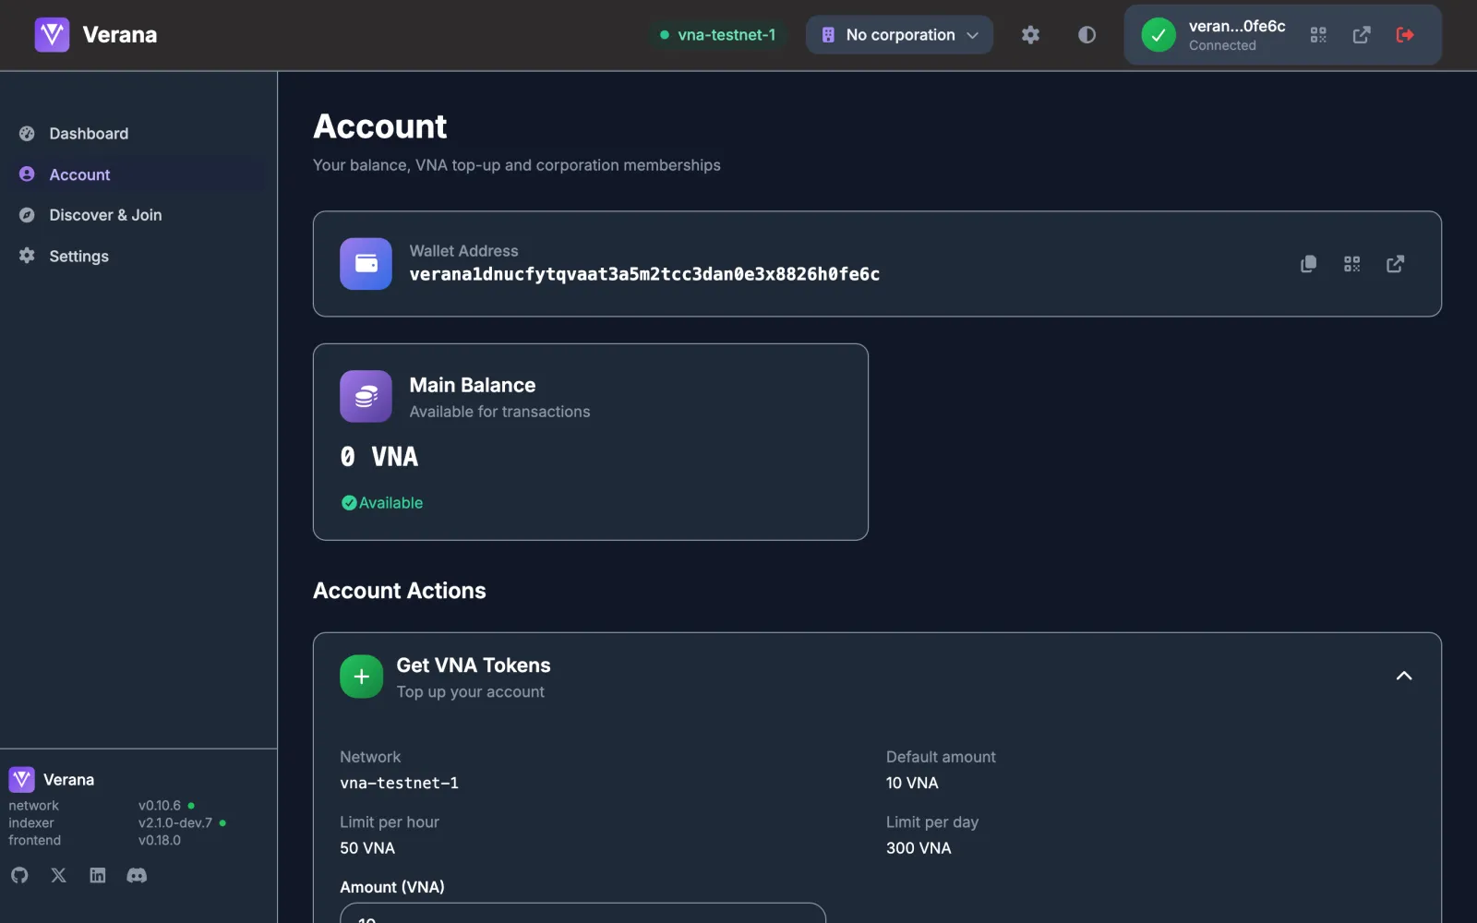Go to Dashboard in sidebar
This screenshot has height=923, width=1477.
pos(138,134)
